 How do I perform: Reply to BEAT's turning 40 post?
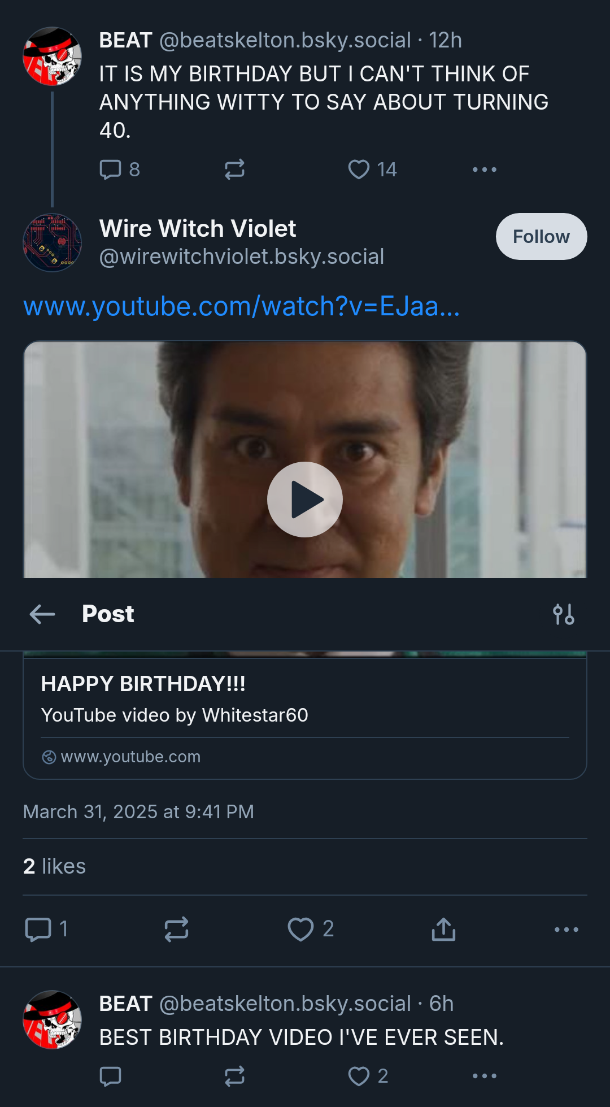click(x=119, y=170)
